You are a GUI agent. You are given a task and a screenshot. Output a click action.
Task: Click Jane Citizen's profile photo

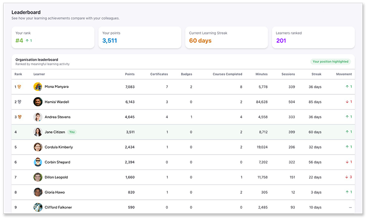coord(38,132)
